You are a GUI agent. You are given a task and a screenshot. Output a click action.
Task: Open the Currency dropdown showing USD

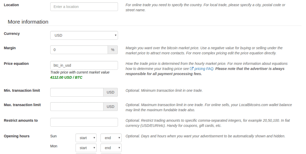pyautogui.click(x=84, y=35)
